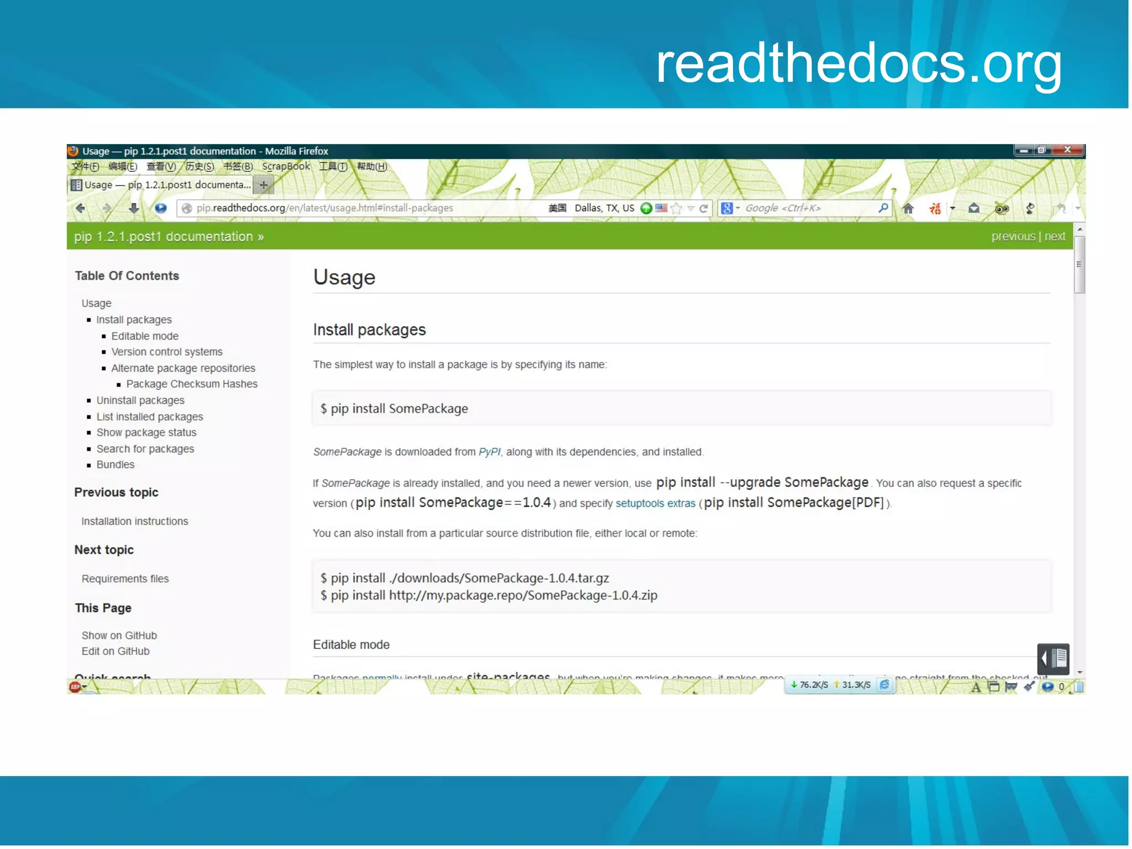Open Search for packages in the contents
The image size is (1132, 849).
click(x=145, y=449)
